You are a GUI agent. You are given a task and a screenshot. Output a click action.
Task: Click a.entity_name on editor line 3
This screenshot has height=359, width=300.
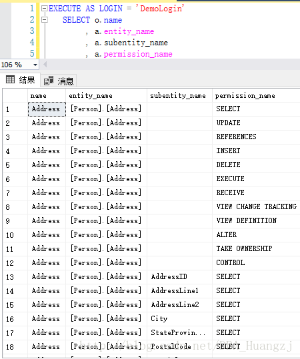124,31
